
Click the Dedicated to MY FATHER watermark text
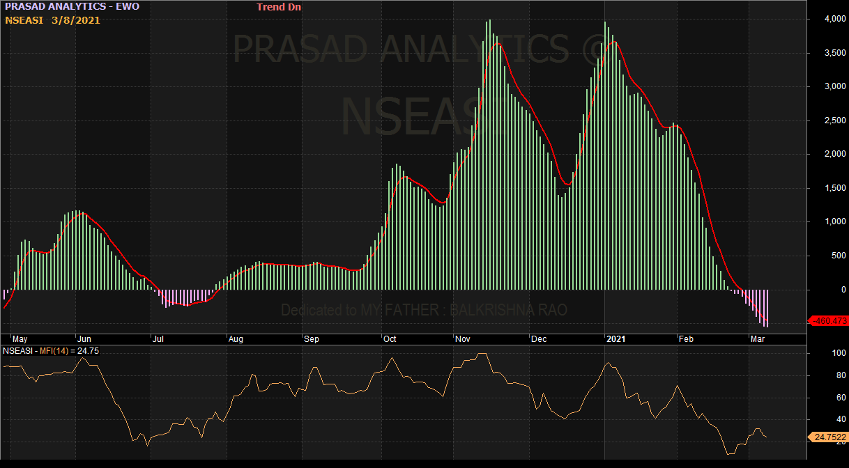click(x=424, y=310)
